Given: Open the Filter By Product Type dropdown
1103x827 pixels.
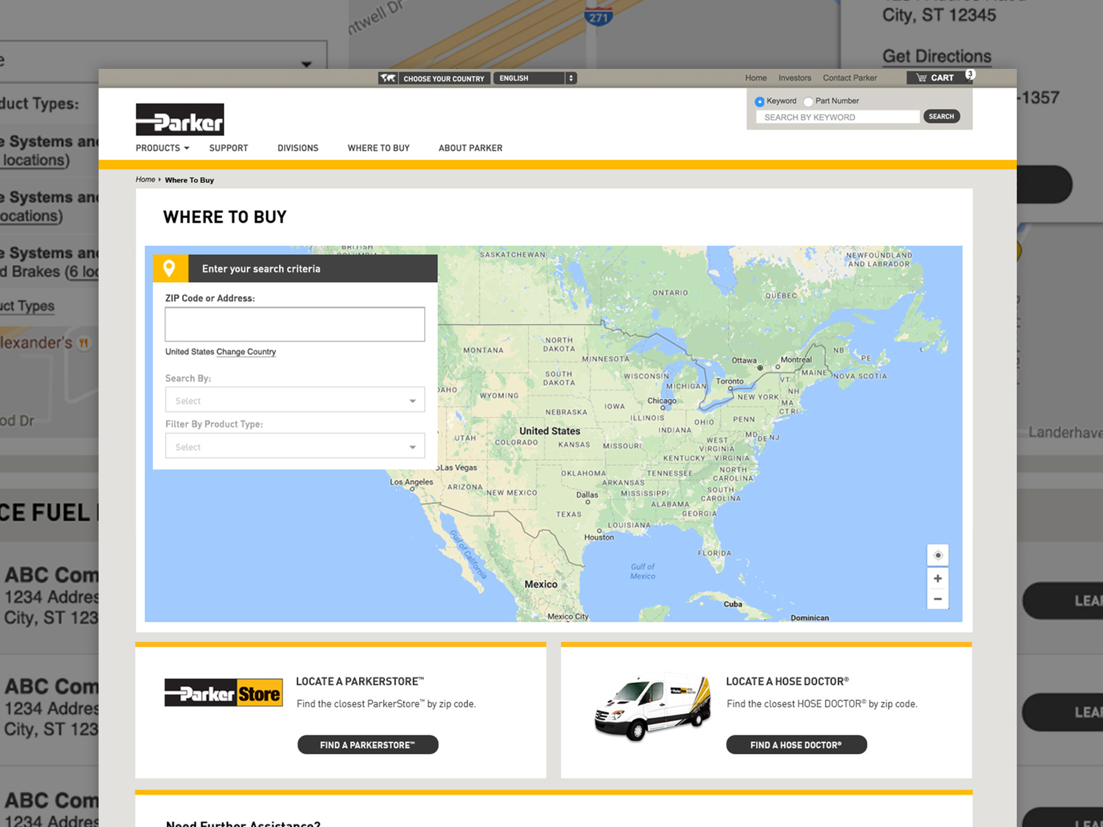Looking at the screenshot, I should (x=294, y=446).
